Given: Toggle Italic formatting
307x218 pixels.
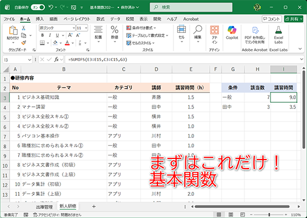Looking at the screenshot, I should 49,35.
